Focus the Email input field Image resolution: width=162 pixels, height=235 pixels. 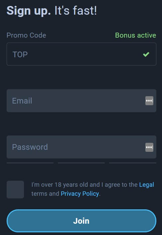pyautogui.click(x=81, y=101)
